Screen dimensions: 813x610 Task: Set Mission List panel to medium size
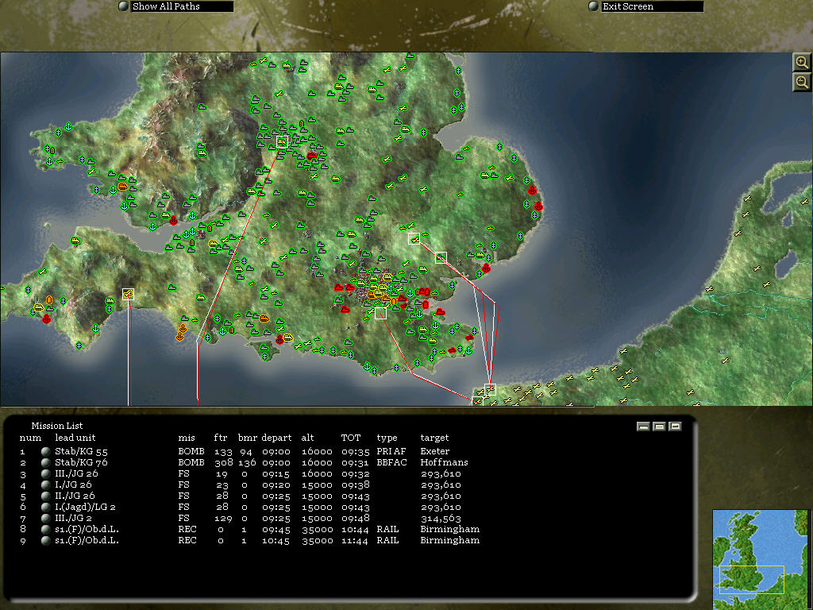tap(659, 427)
